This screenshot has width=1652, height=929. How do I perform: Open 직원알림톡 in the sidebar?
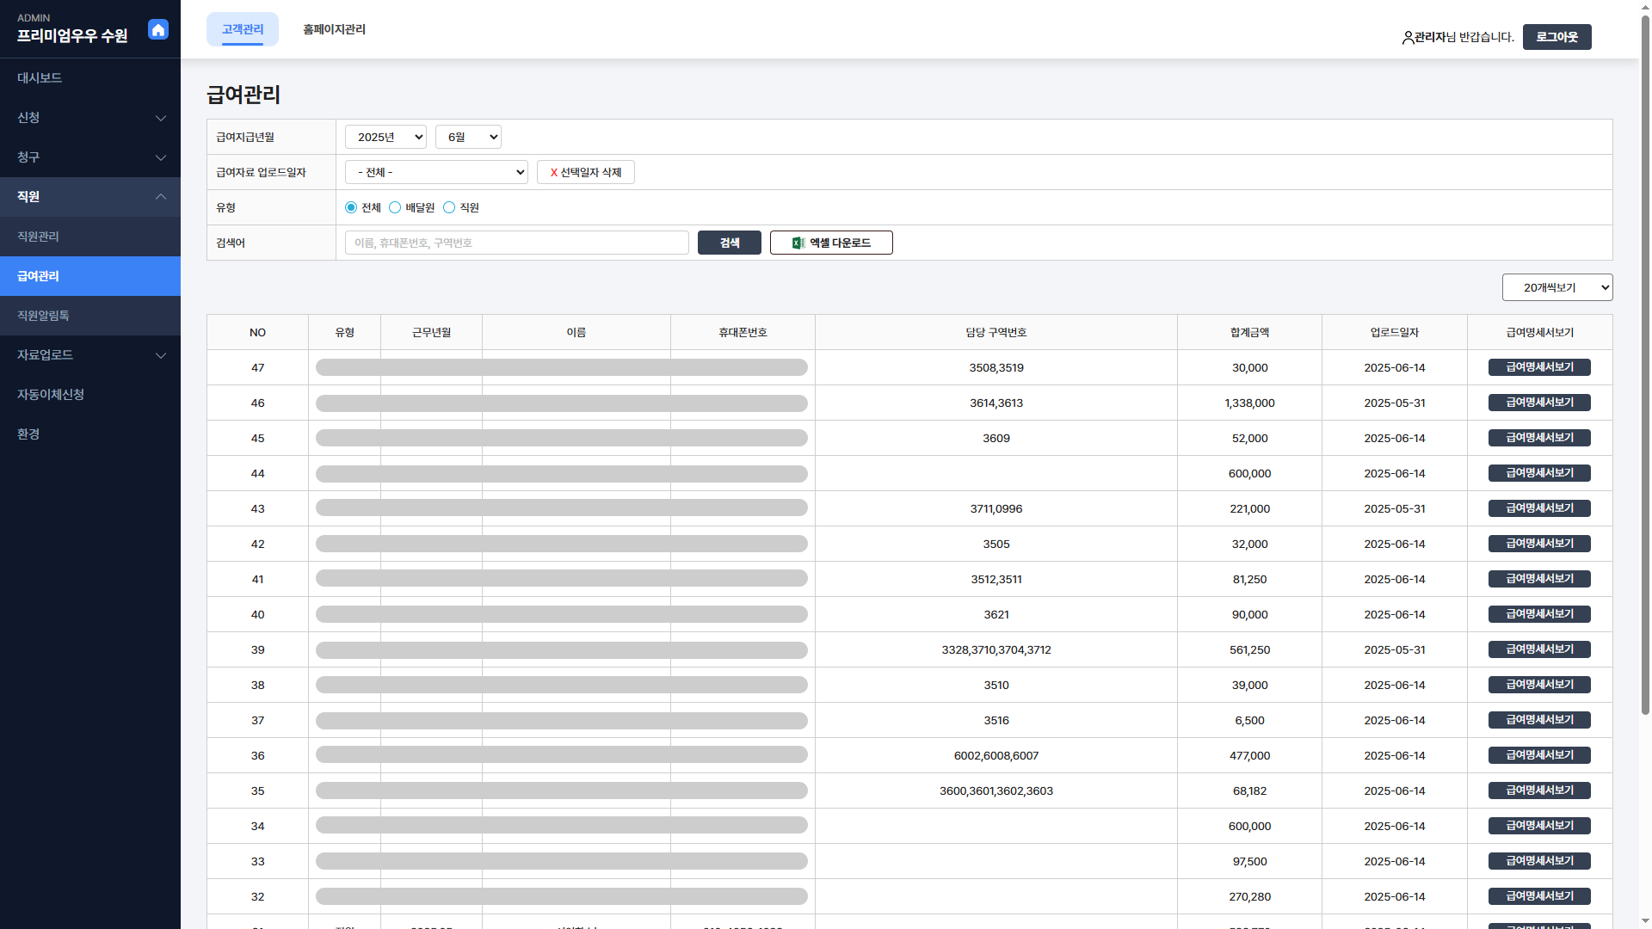(x=43, y=316)
